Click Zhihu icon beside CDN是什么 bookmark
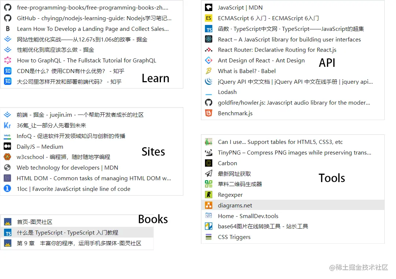This screenshot has height=279, width=396. (8, 71)
